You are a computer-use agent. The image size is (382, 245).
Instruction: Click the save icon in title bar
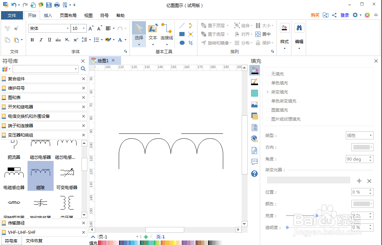[49, 5]
